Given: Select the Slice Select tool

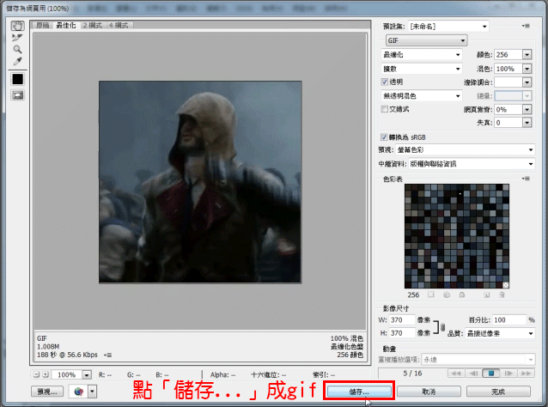Looking at the screenshot, I should tap(17, 38).
